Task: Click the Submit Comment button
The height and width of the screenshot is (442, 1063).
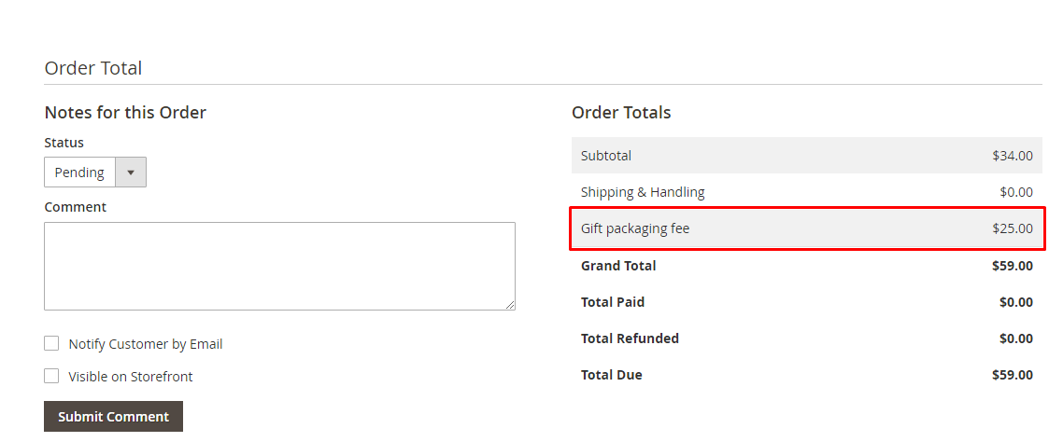Action: (113, 416)
